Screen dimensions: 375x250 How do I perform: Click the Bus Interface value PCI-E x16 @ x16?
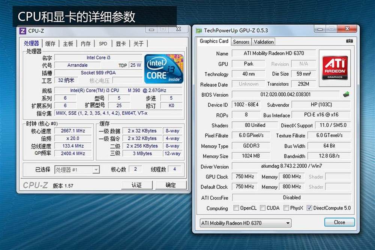coord(321,115)
